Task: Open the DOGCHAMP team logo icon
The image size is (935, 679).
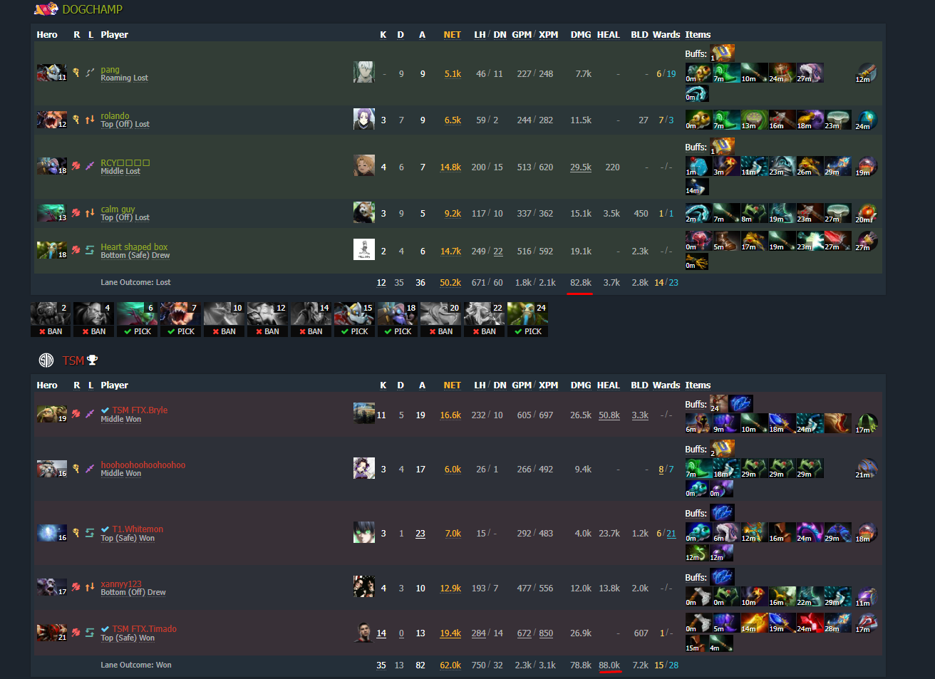Action: click(46, 9)
